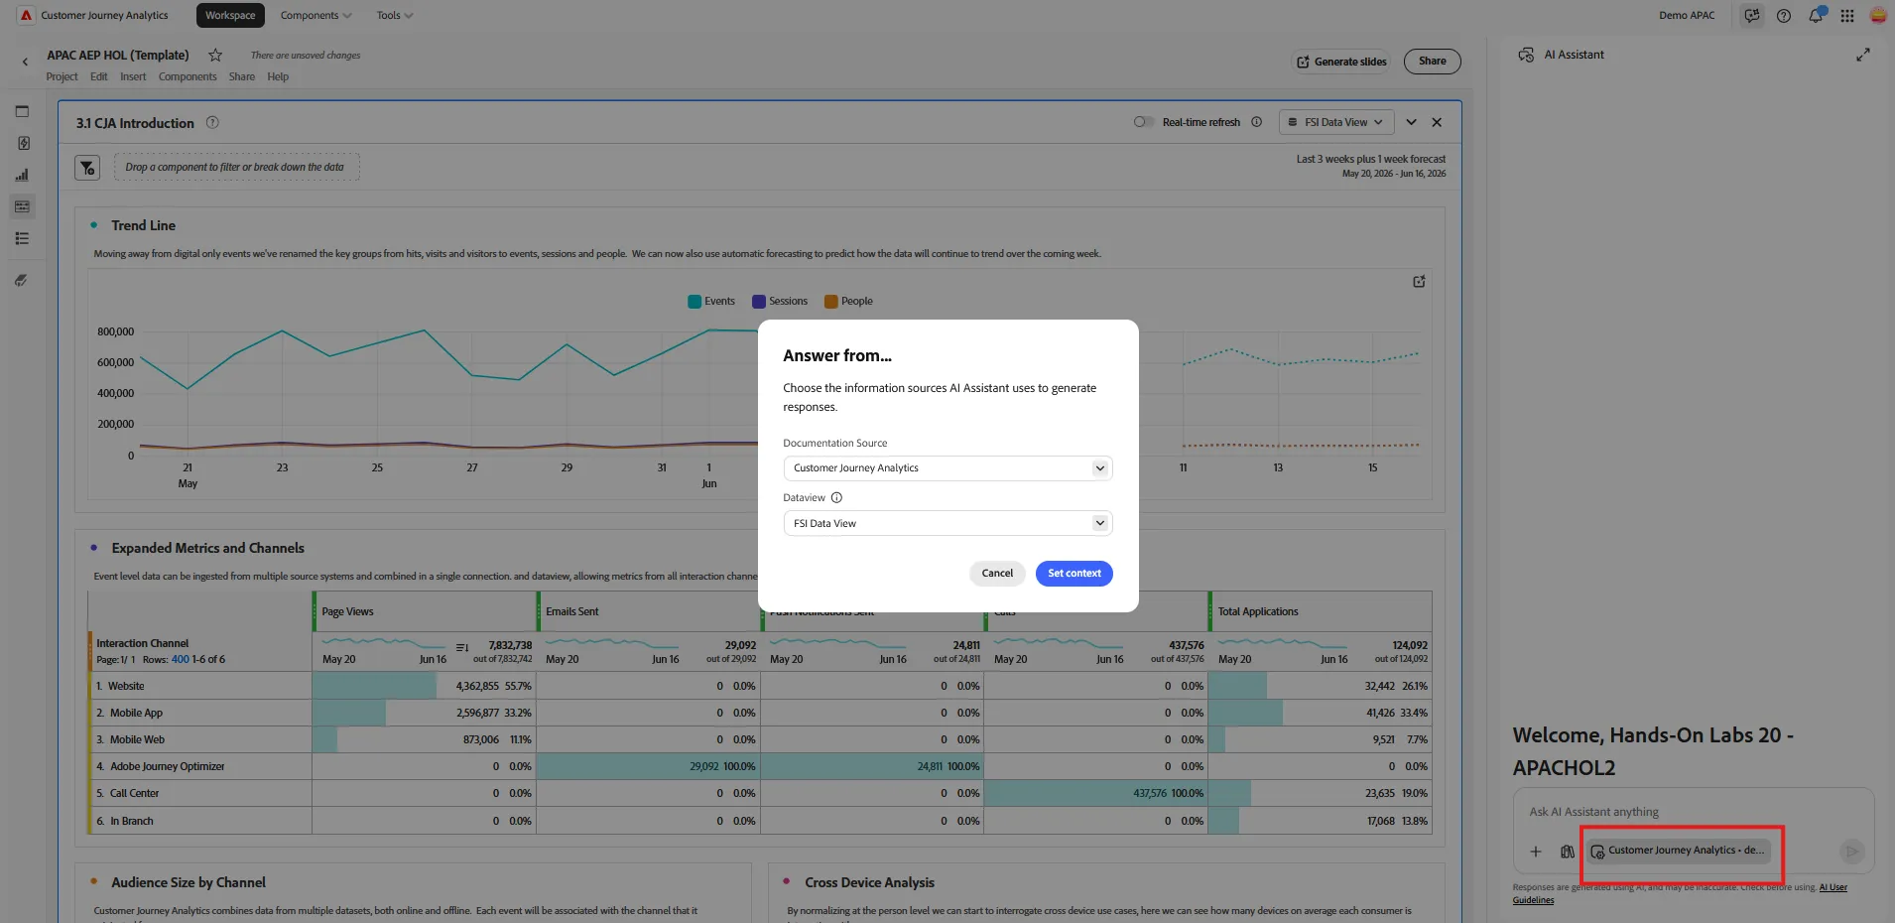Click the plus icon in AI Assistant prompt

tap(1536, 852)
